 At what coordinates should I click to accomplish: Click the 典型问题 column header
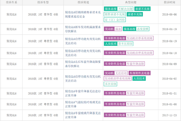click(x=131, y=2)
